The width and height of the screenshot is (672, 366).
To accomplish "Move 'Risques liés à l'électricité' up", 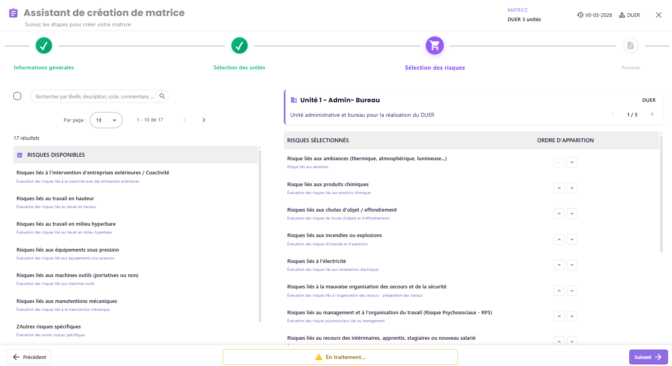I will [559, 265].
